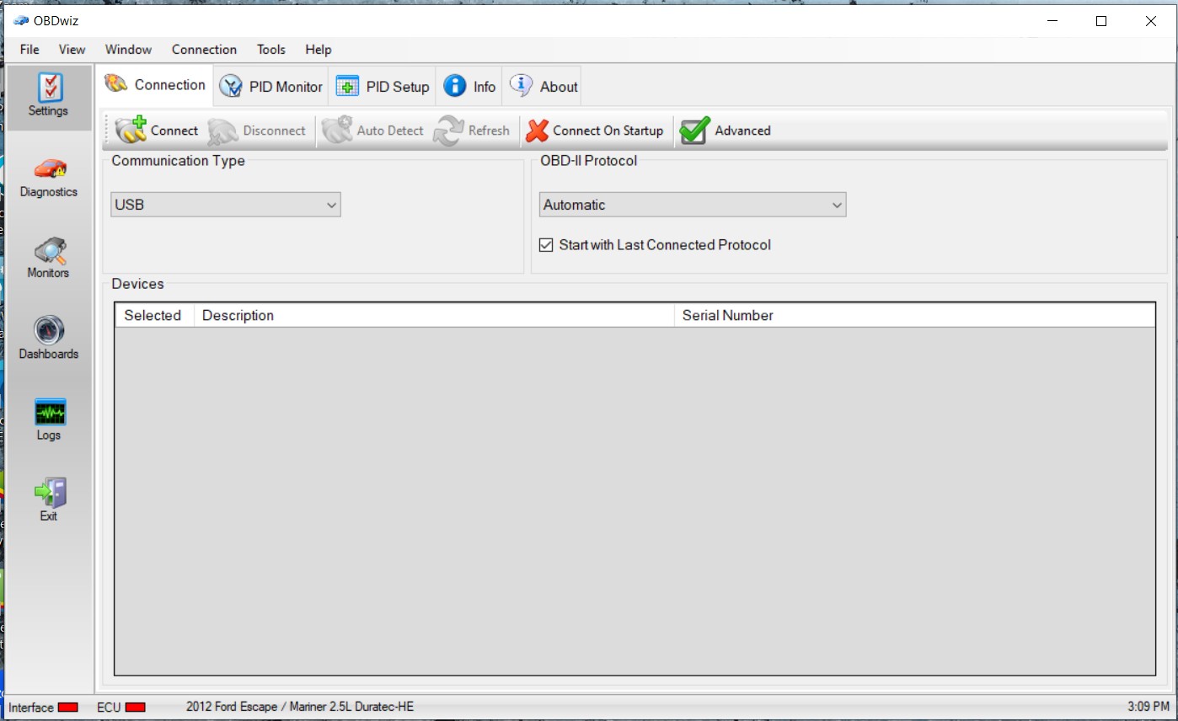Open the Window menu
Screen dimensions: 1178x721
[x=128, y=50]
